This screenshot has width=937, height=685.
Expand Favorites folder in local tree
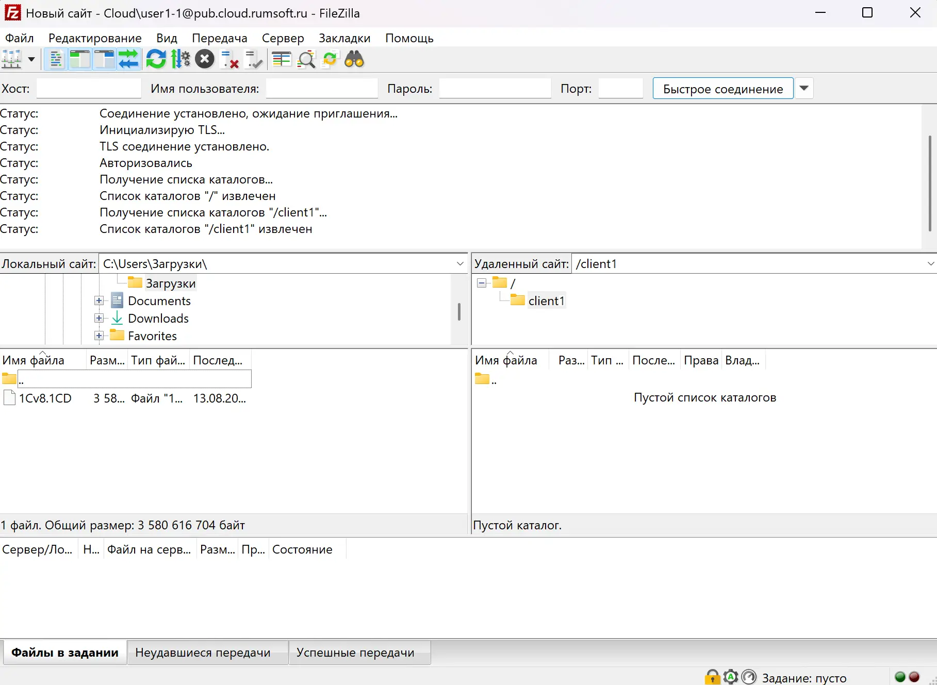[99, 336]
